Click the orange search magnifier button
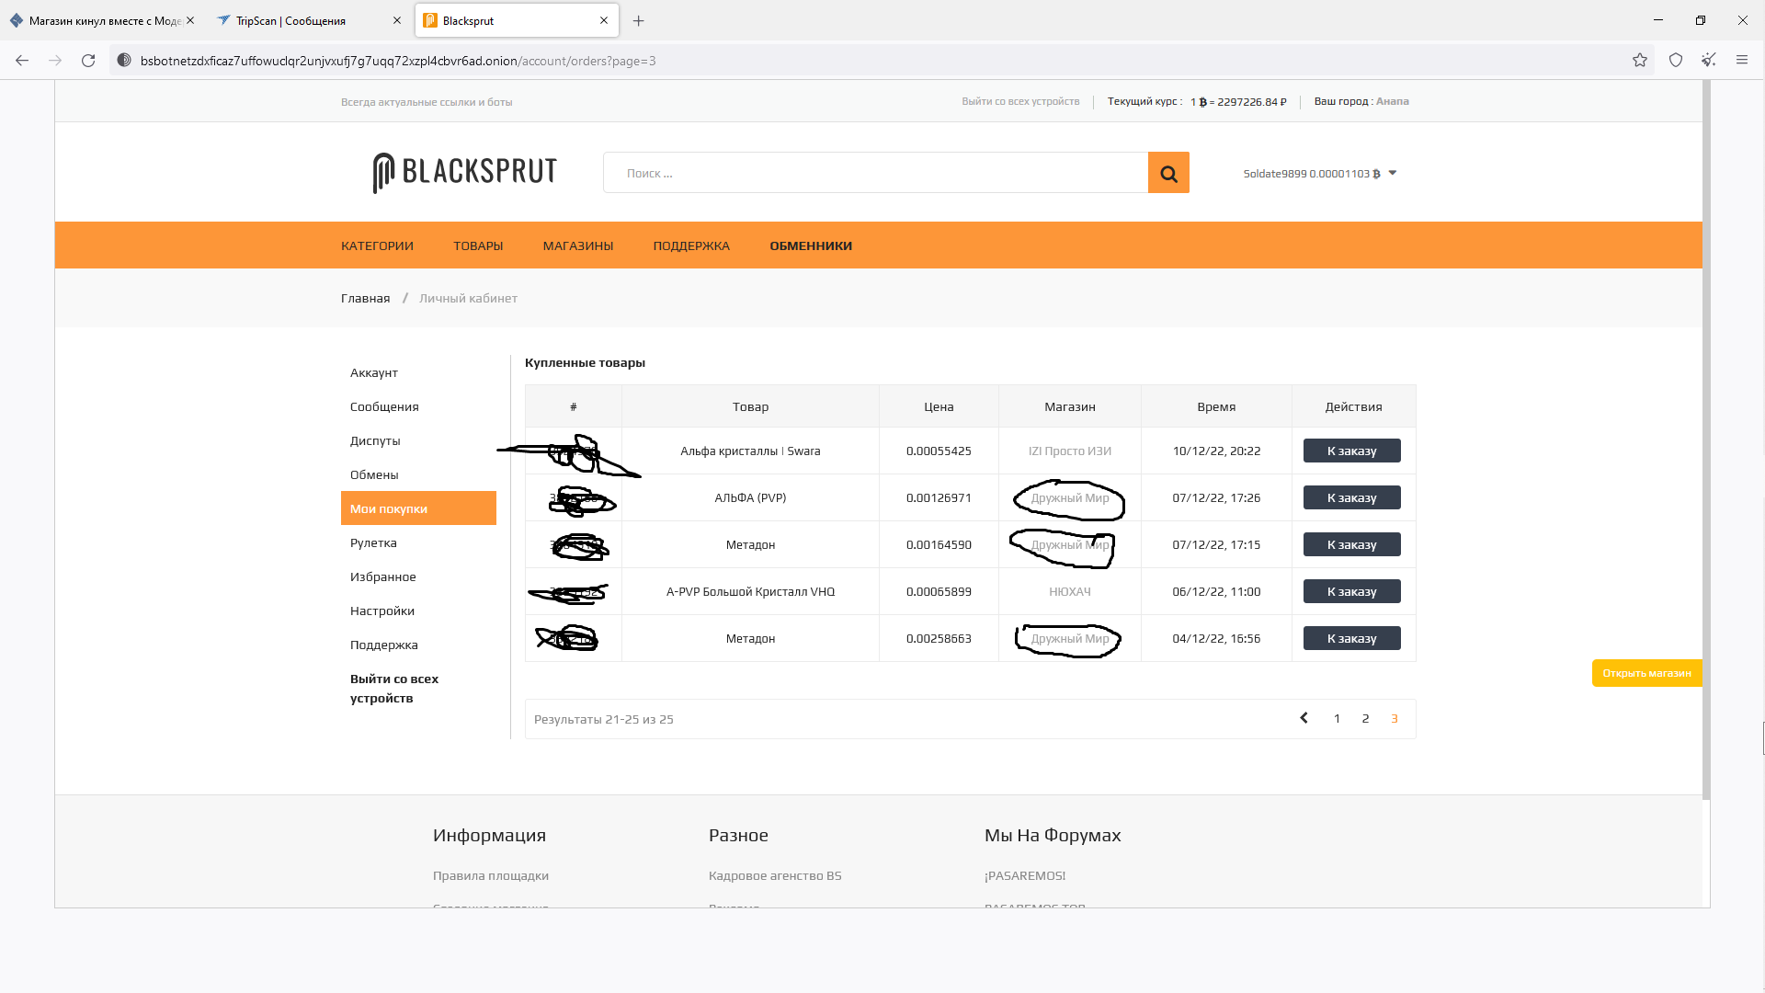 tap(1168, 173)
